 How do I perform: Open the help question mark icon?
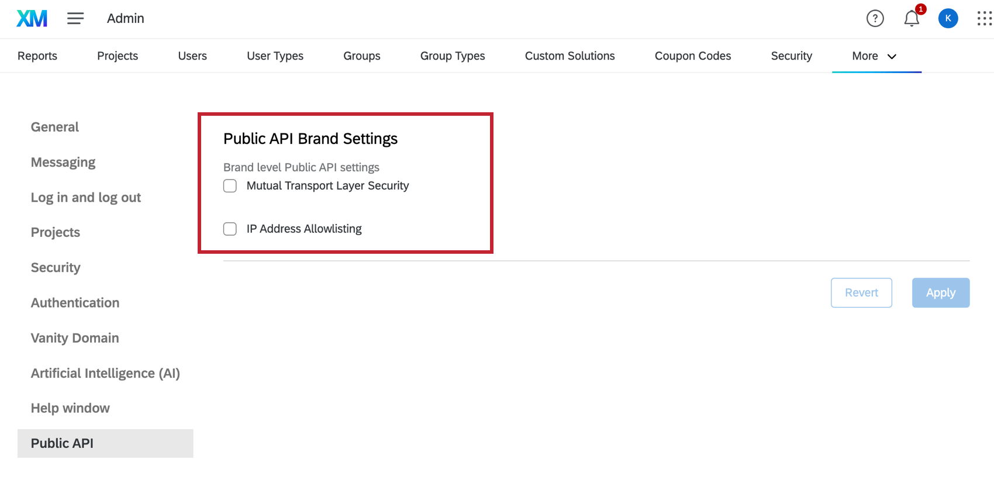pos(875,19)
